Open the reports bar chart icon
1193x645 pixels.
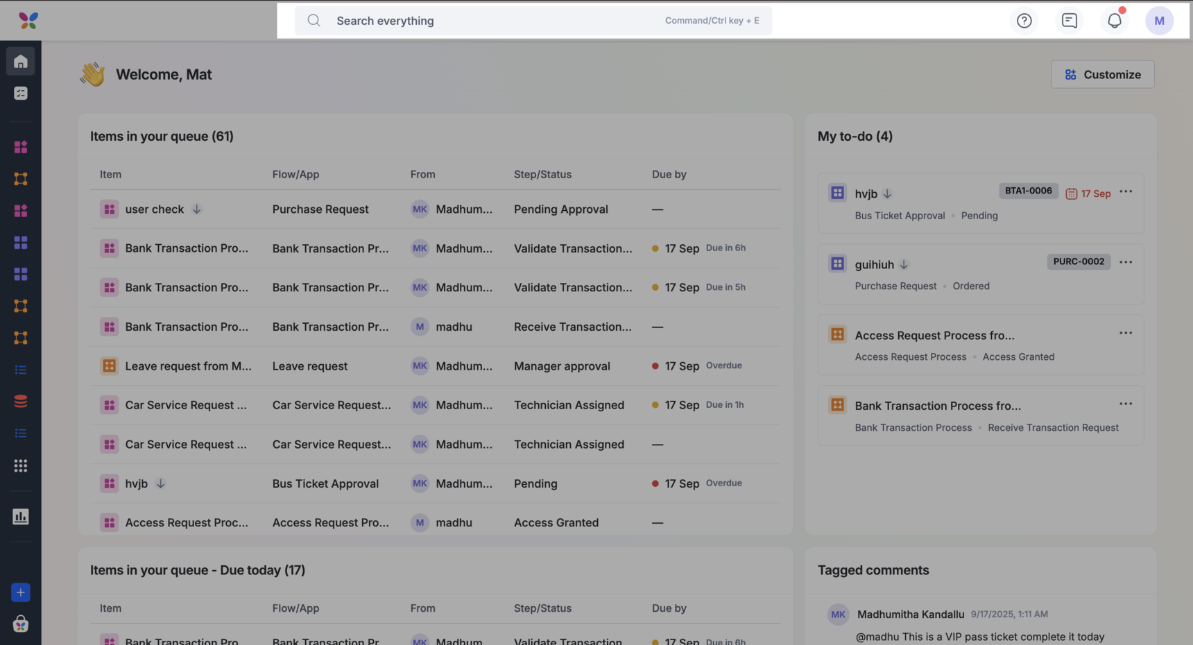click(x=21, y=517)
